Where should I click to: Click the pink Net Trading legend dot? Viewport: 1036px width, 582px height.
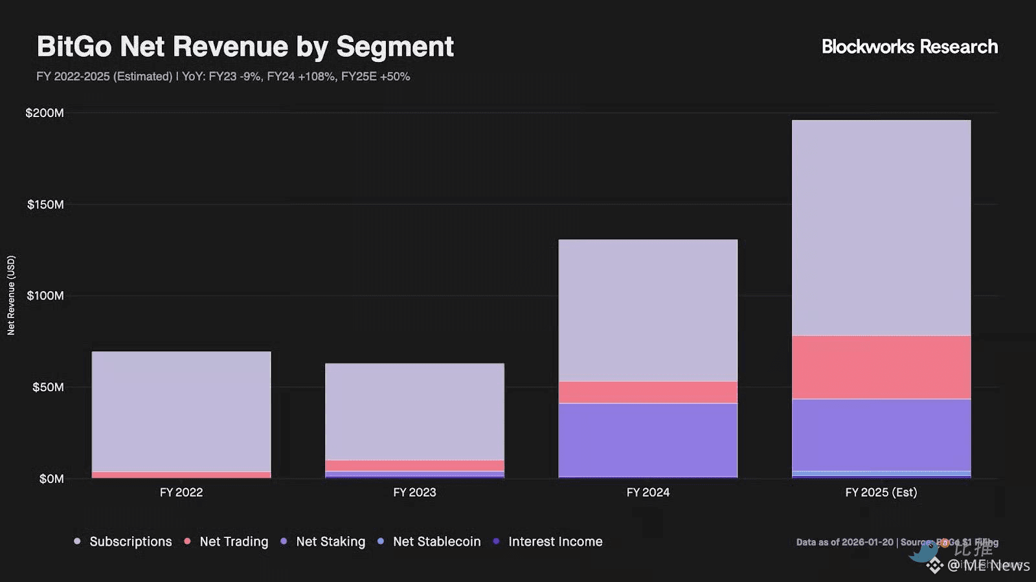click(x=187, y=541)
